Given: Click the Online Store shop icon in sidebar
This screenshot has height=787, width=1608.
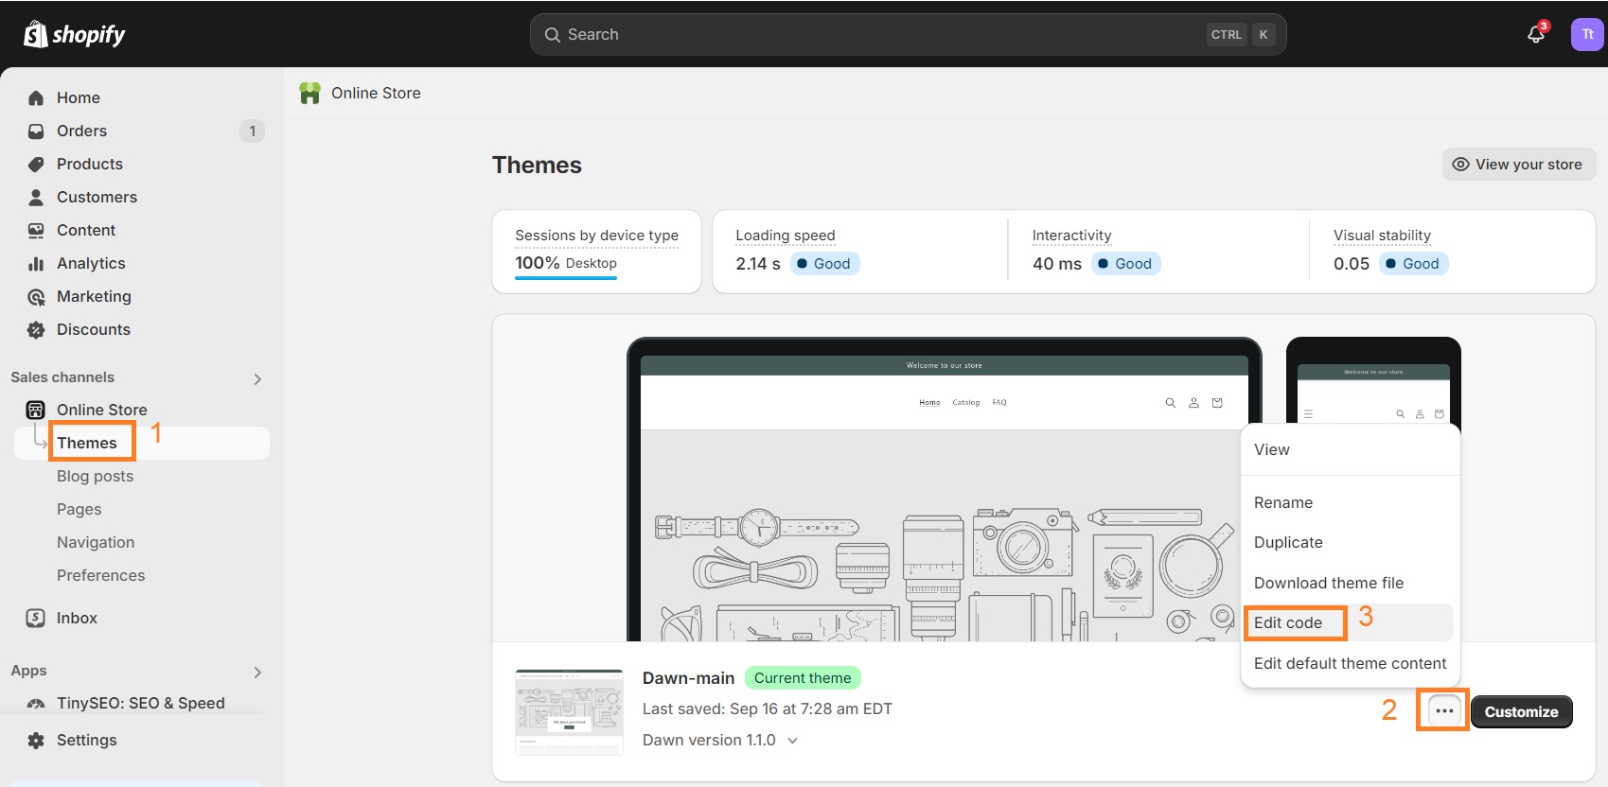Looking at the screenshot, I should (35, 410).
